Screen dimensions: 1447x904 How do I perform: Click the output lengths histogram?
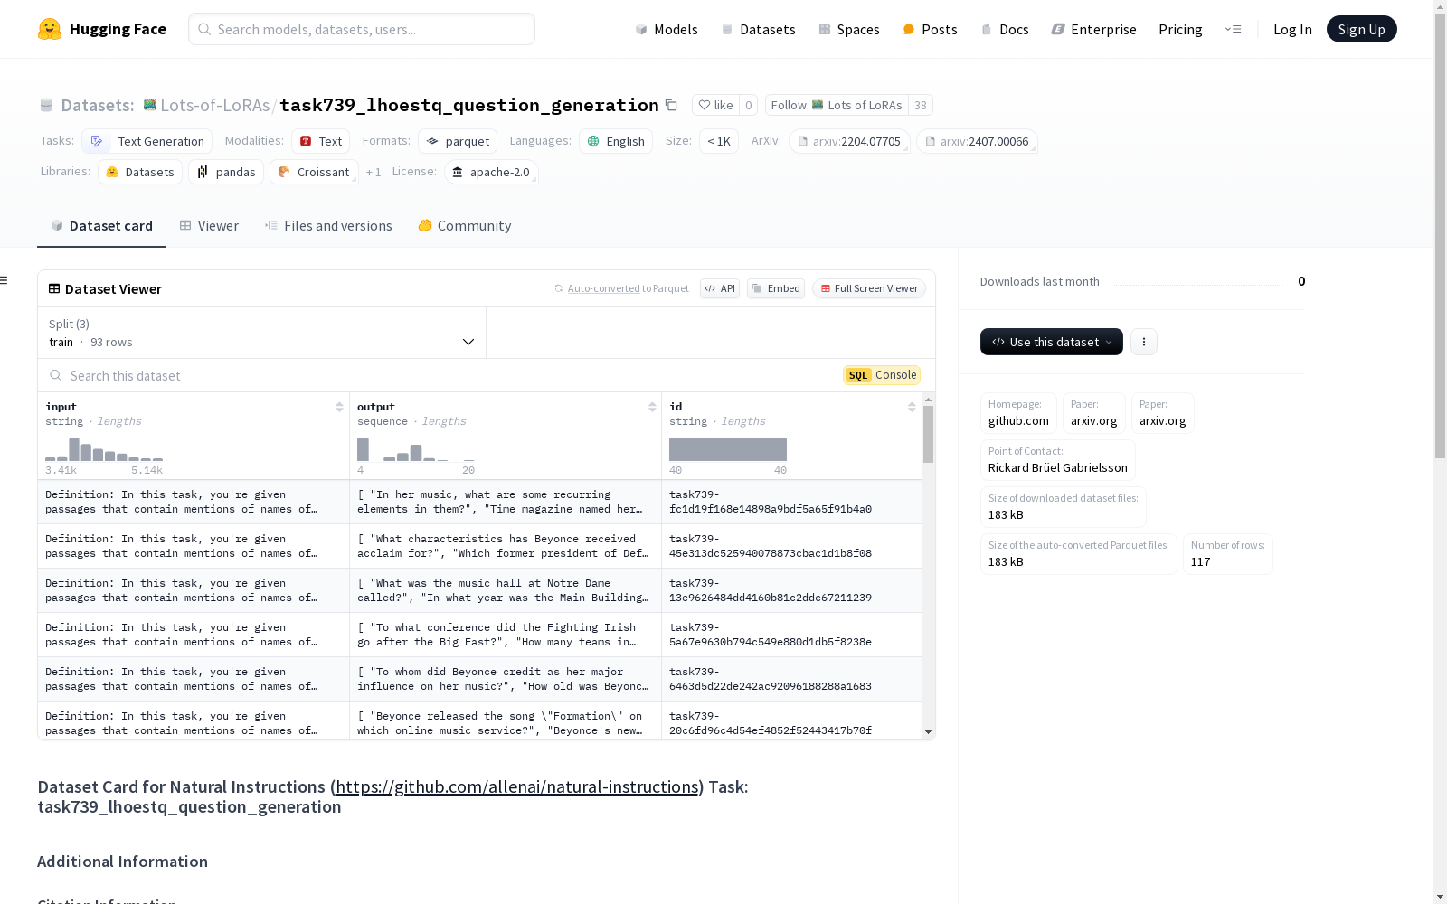coord(416,449)
